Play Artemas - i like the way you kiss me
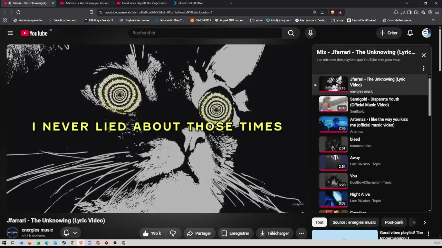 pyautogui.click(x=370, y=125)
